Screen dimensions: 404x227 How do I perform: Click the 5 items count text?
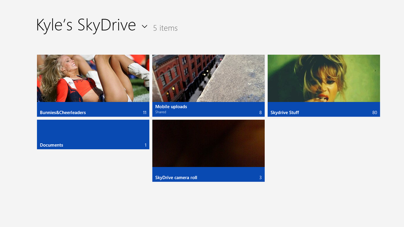[x=166, y=28]
